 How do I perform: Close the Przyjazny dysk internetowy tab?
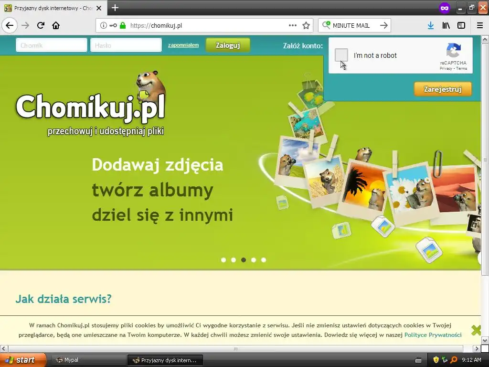(99, 8)
